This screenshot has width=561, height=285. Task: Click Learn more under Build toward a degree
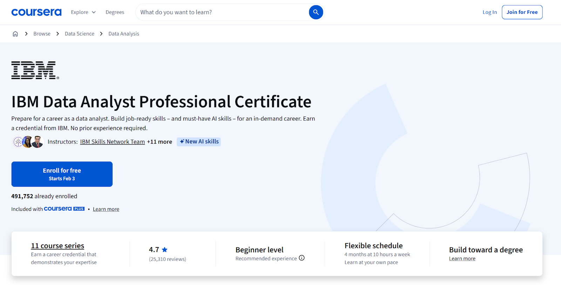(x=462, y=259)
